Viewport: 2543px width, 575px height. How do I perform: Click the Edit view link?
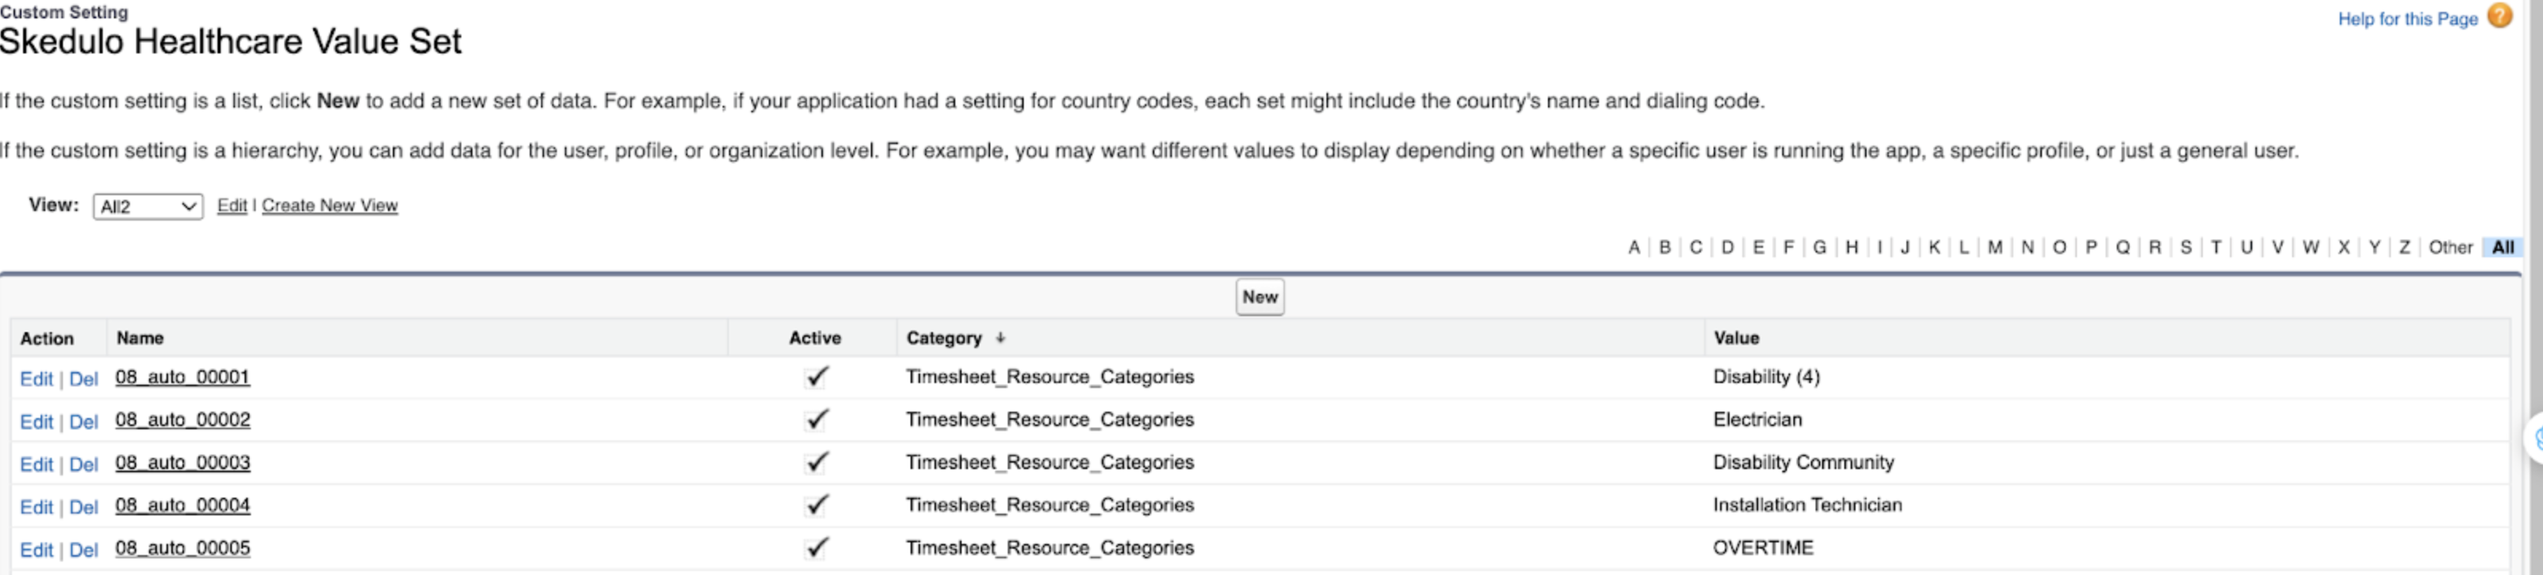click(x=232, y=205)
